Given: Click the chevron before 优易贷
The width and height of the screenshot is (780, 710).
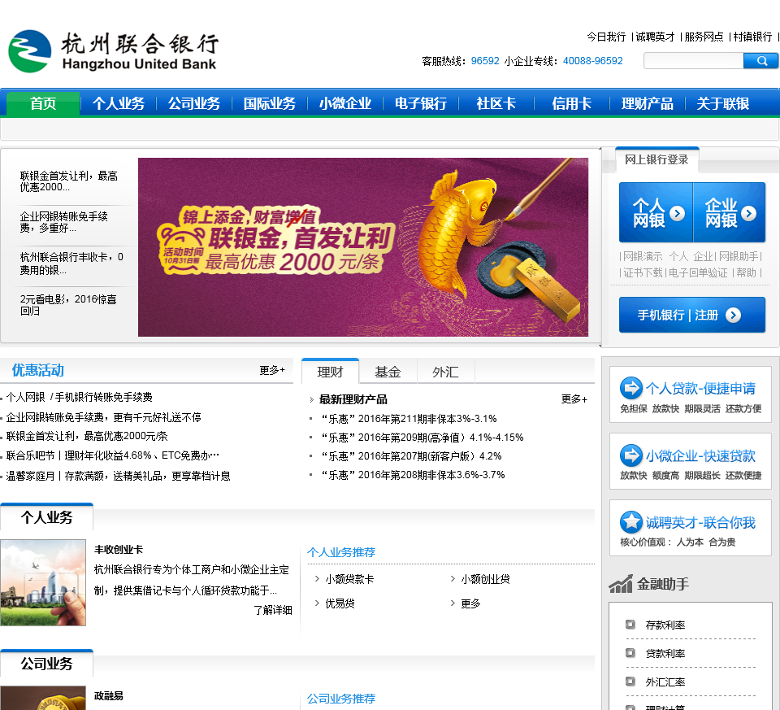Looking at the screenshot, I should pos(317,603).
